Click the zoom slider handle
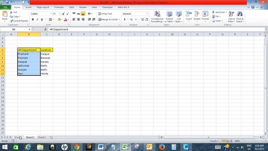This screenshot has width=268, height=151. [254, 141]
